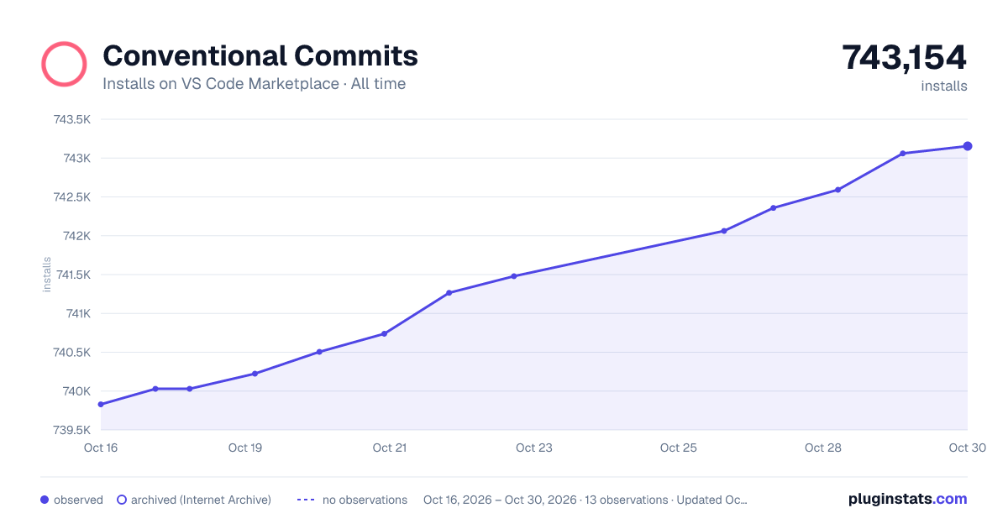Image resolution: width=1008 pixels, height=529 pixels.
Task: Click the 'Oct 30' x-axis label
Action: 968,448
